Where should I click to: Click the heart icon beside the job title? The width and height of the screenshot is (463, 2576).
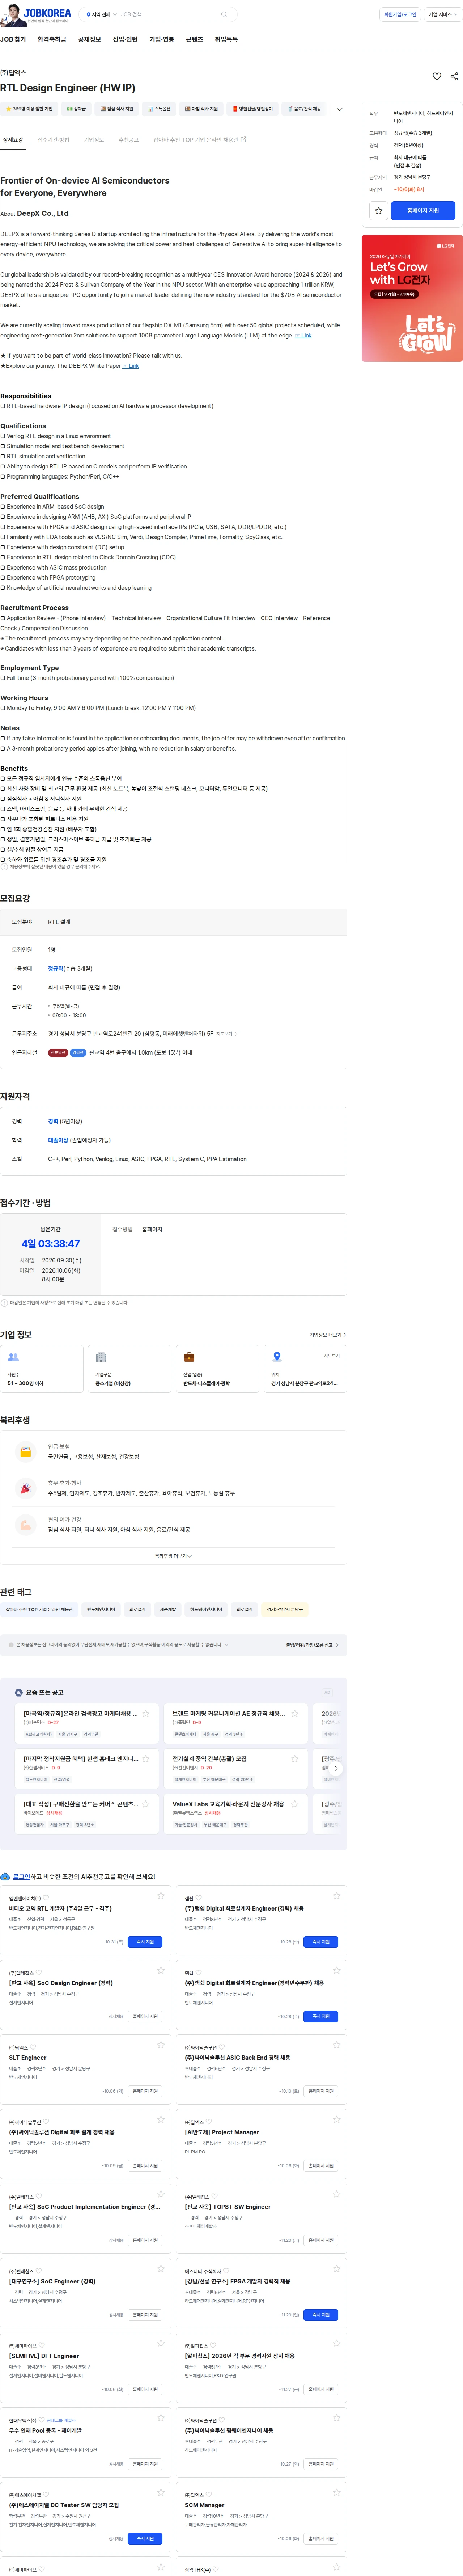tap(437, 76)
